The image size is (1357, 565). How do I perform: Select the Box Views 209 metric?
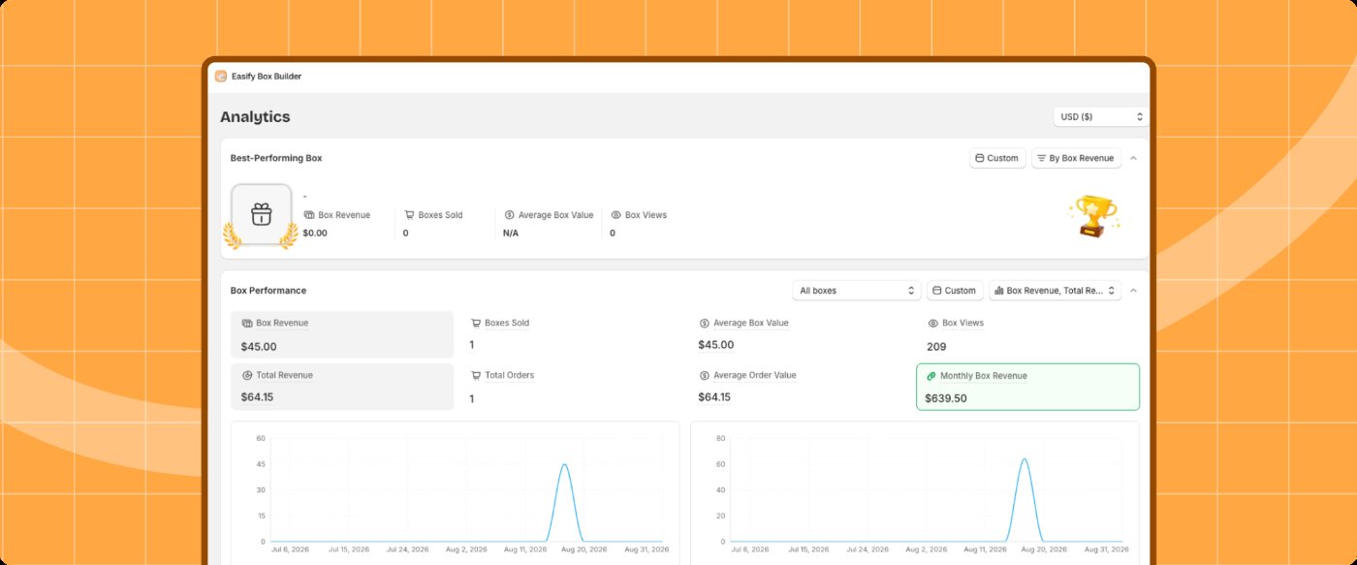click(x=1028, y=334)
